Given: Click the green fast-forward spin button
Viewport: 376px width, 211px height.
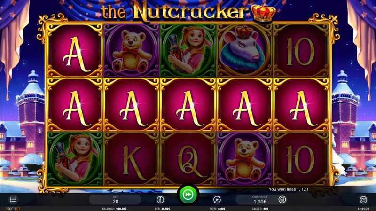Looking at the screenshot, I should (188, 195).
